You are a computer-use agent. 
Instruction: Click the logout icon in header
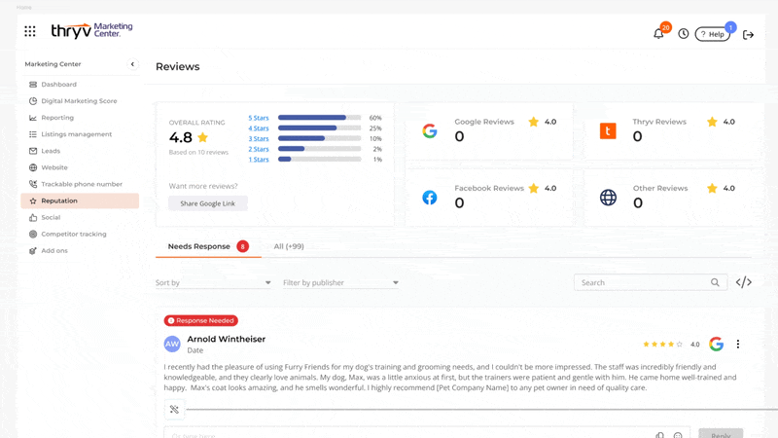click(x=748, y=35)
